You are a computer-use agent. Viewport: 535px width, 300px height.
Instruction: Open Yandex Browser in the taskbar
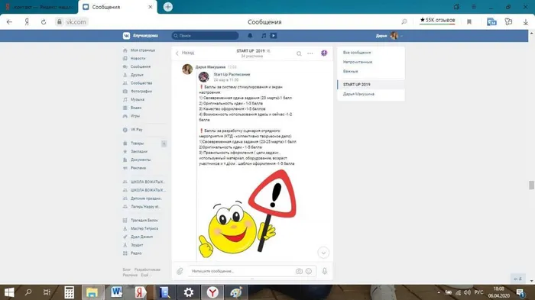[x=212, y=292]
